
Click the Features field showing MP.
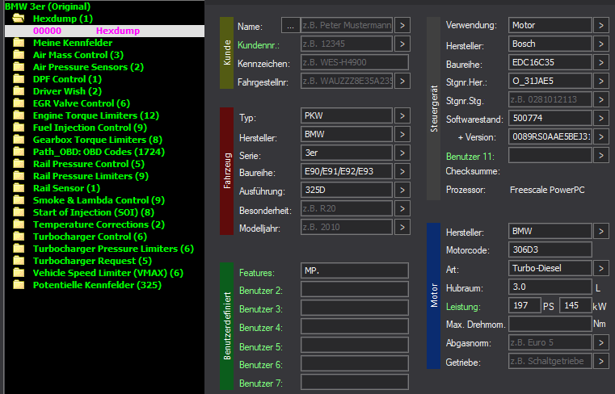point(355,270)
